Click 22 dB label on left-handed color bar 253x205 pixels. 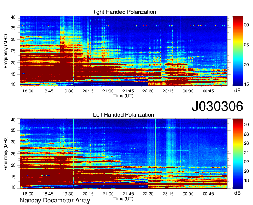[x=246, y=162]
